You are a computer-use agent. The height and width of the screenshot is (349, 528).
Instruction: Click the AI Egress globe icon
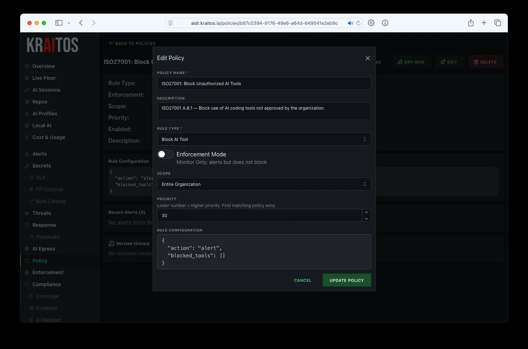pyautogui.click(x=27, y=249)
